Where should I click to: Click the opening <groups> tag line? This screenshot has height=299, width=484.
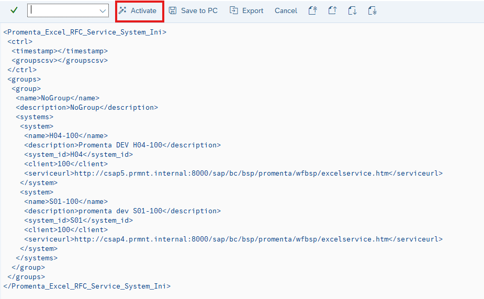(24, 79)
